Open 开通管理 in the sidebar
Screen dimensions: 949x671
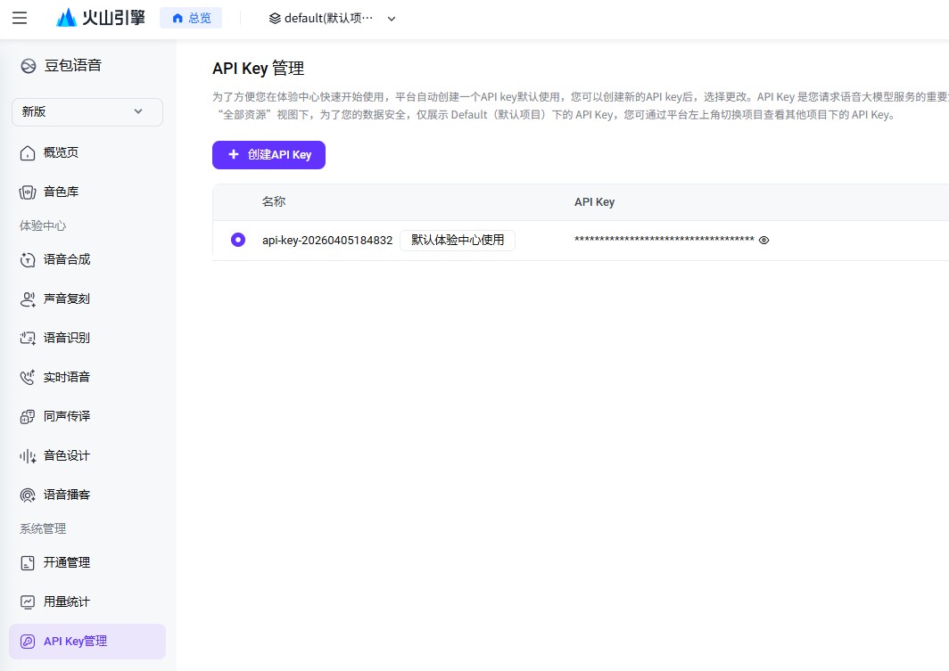(67, 562)
